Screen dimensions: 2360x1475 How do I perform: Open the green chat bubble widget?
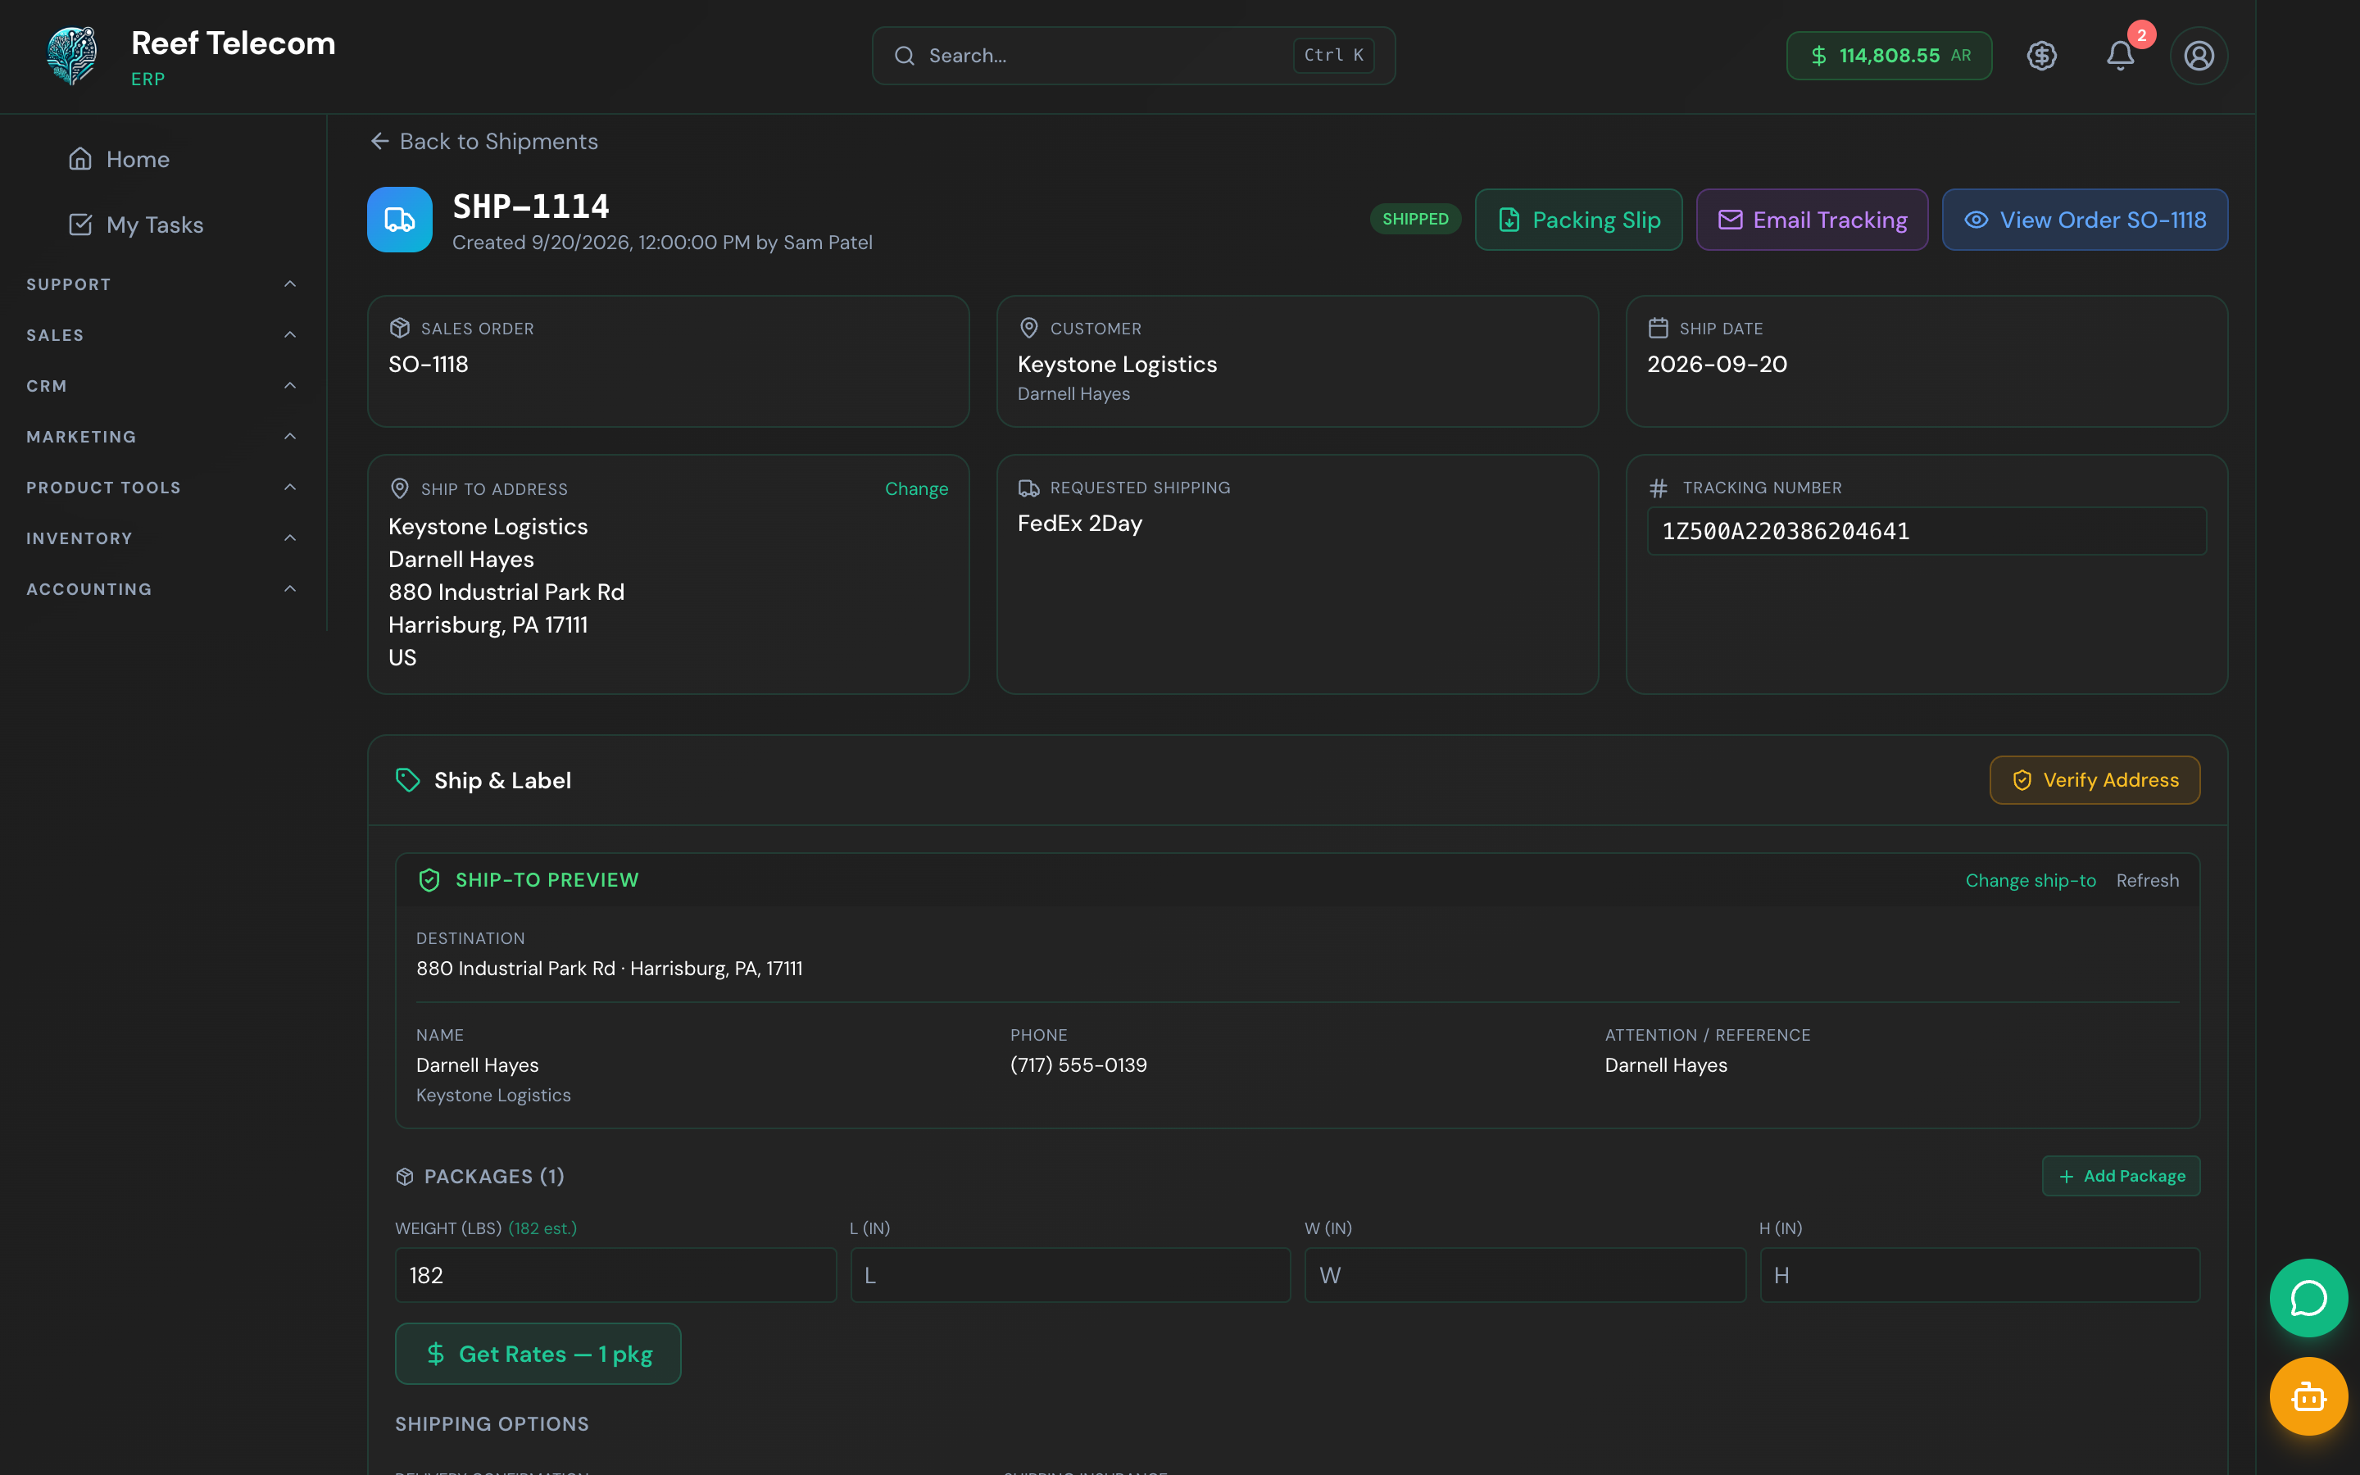pos(2308,1297)
